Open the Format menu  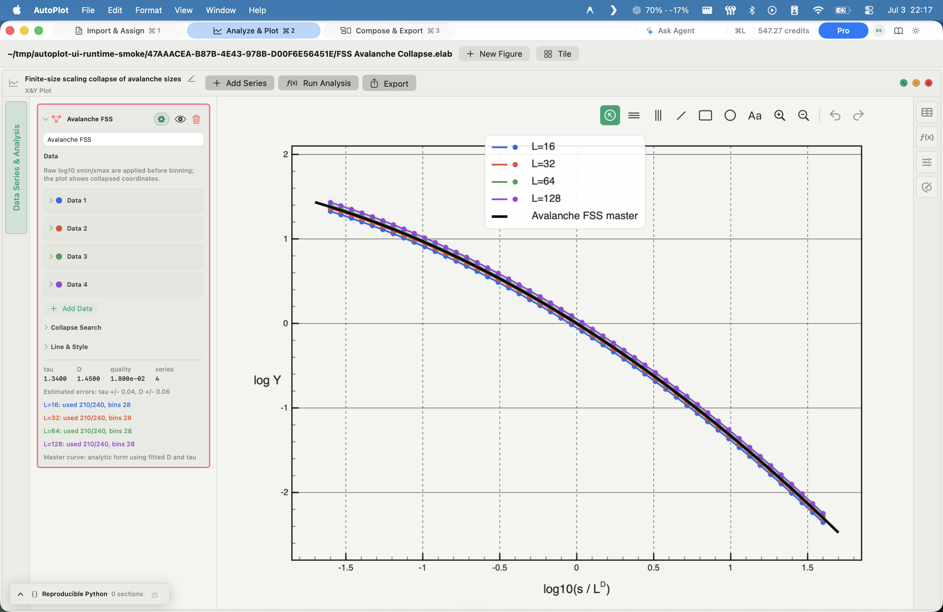148,10
